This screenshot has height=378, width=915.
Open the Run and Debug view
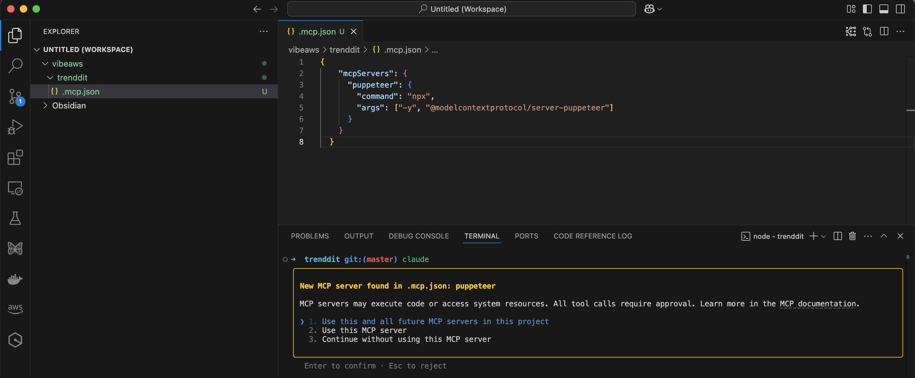point(15,127)
